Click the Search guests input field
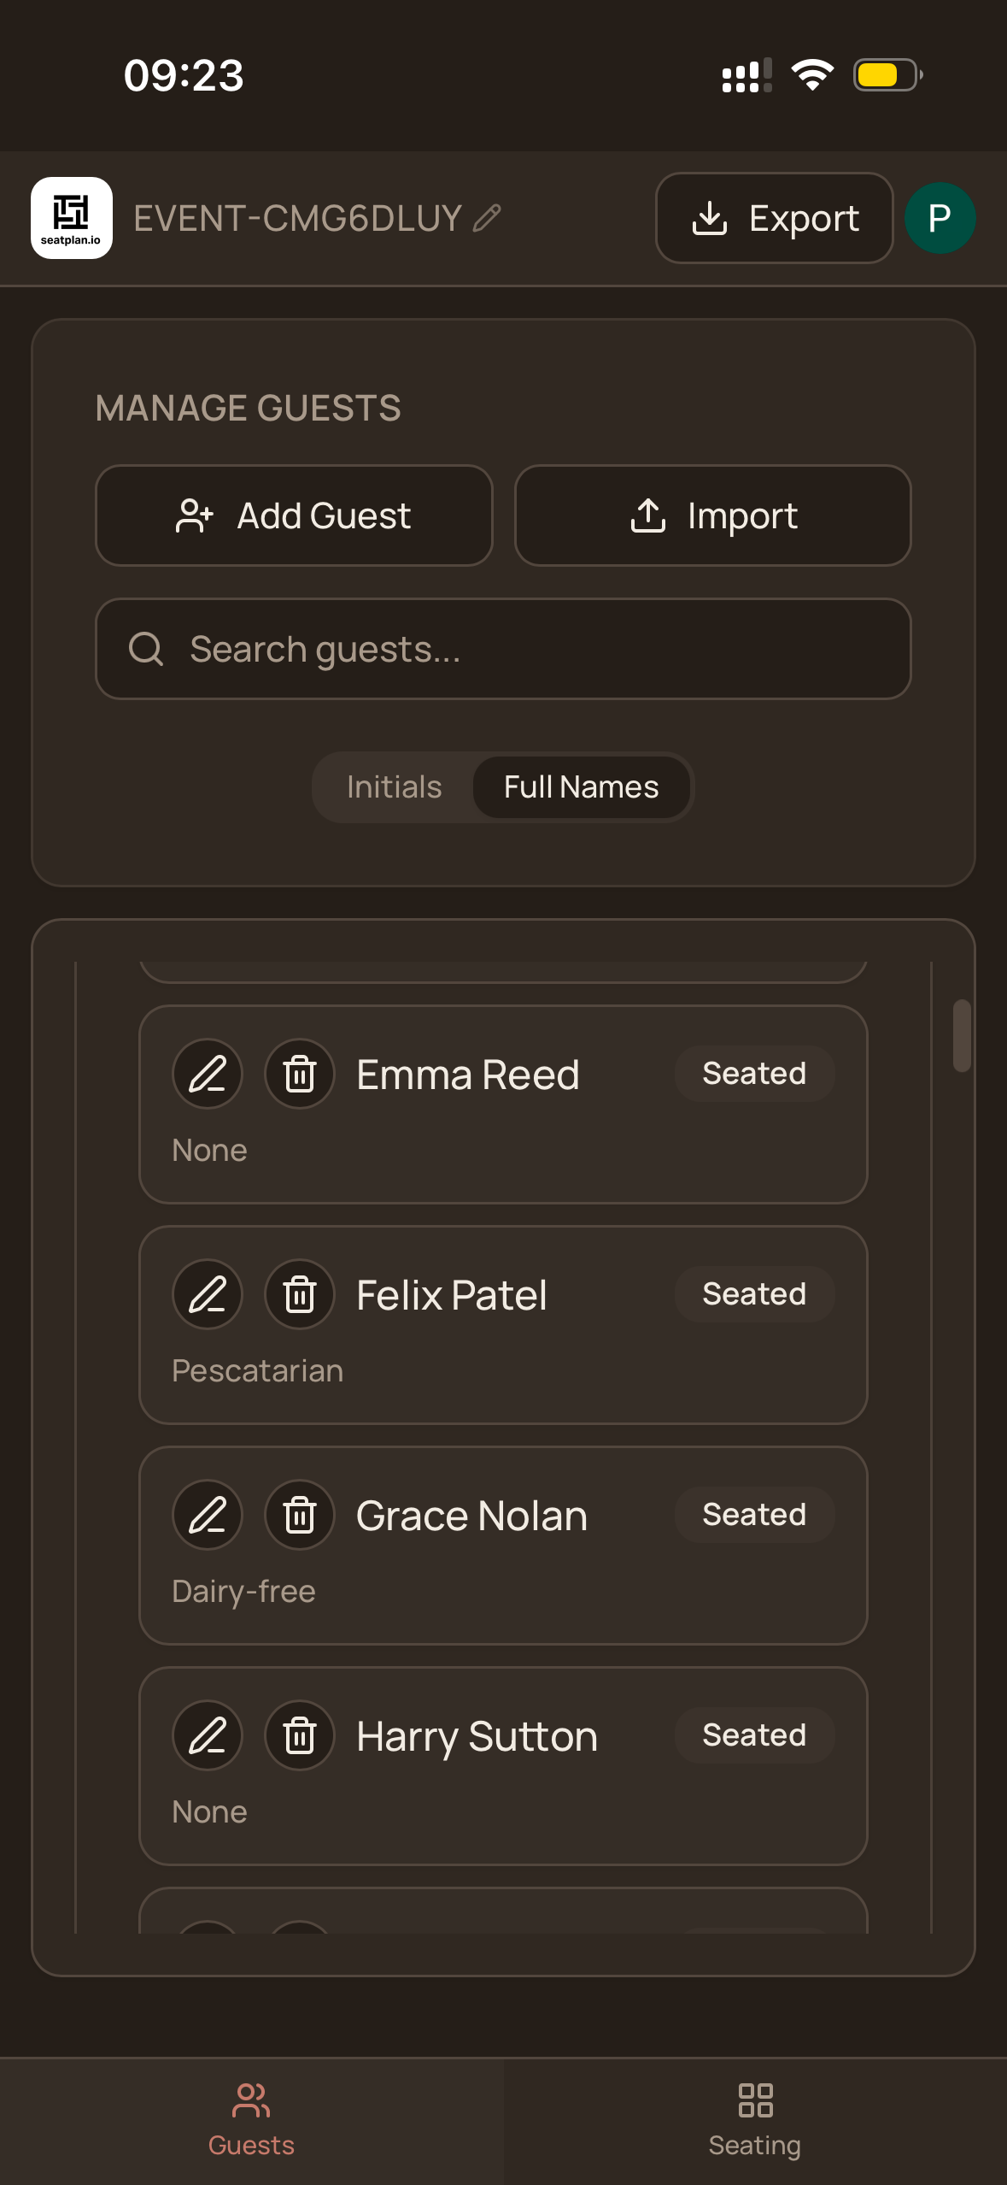The width and height of the screenshot is (1007, 2185). 504,649
